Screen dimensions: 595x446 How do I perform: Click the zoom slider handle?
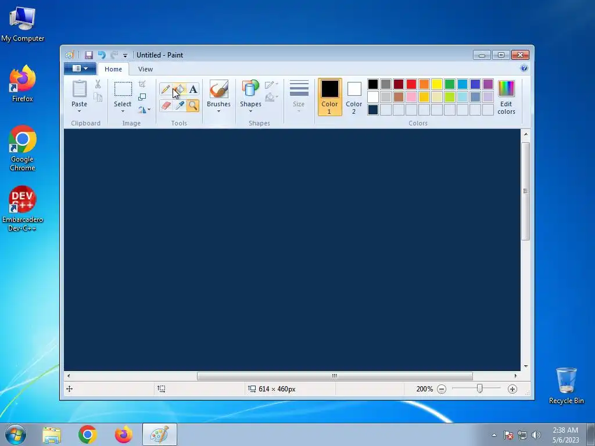(x=479, y=389)
